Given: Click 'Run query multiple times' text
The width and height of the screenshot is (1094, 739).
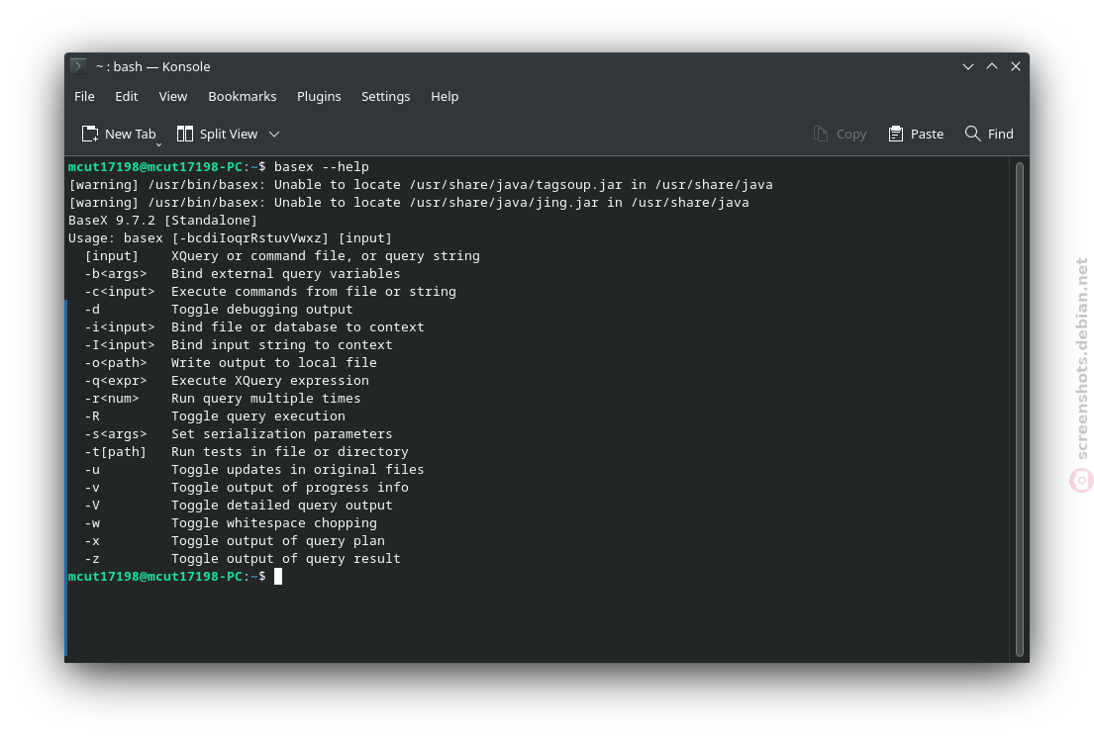Looking at the screenshot, I should click(265, 398).
